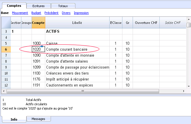The image size is (191, 124).
Task: Select row header number 4
Action: tap(6, 37)
